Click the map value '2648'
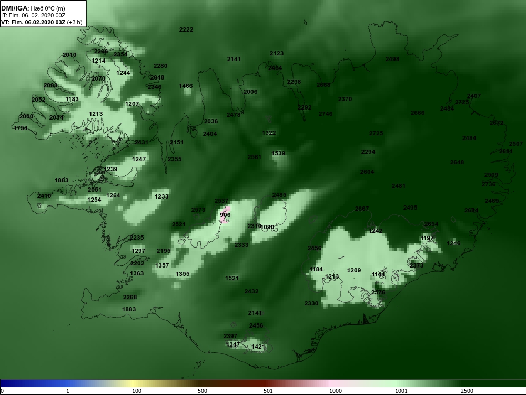This screenshot has height=395, width=526. [x=457, y=162]
